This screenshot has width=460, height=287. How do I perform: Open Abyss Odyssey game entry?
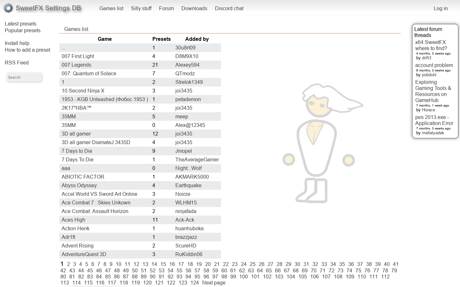(79, 185)
